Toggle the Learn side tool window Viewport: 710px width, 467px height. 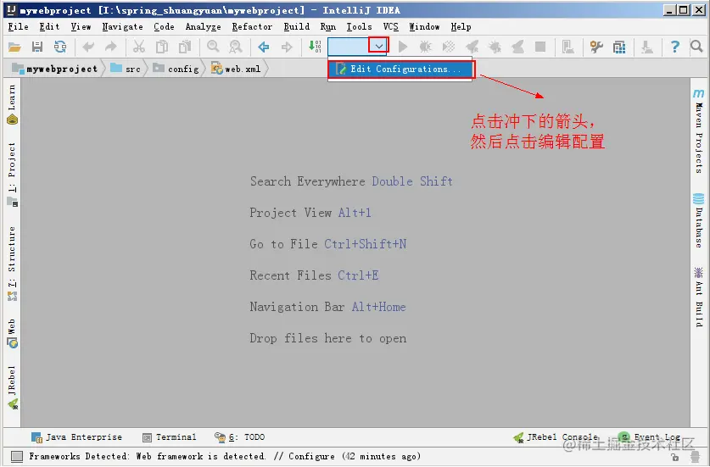point(12,104)
